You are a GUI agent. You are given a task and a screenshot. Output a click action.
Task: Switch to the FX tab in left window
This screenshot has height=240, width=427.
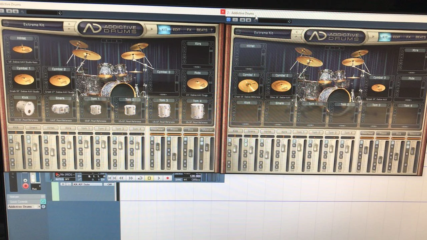pyautogui.click(x=189, y=30)
